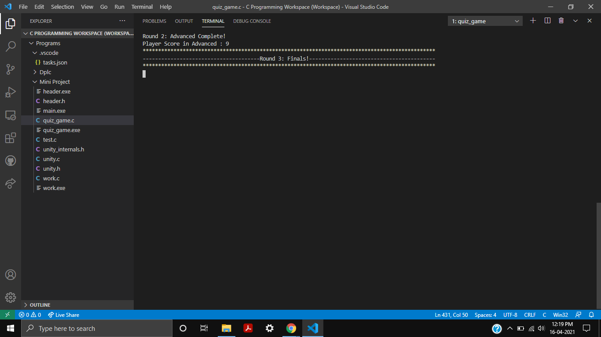Click the CRLF line ending indicator
Screen dimensions: 601x337
pos(530,315)
